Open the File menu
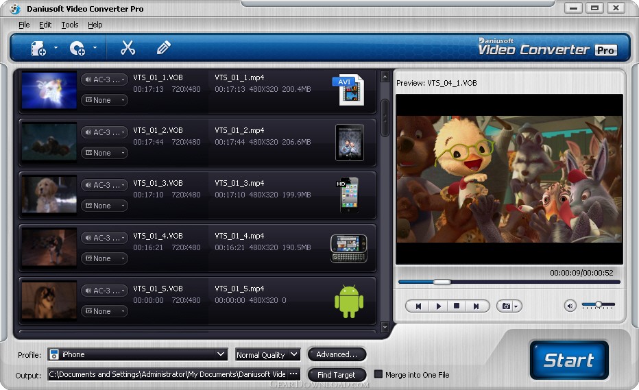This screenshot has width=639, height=390. coord(24,25)
